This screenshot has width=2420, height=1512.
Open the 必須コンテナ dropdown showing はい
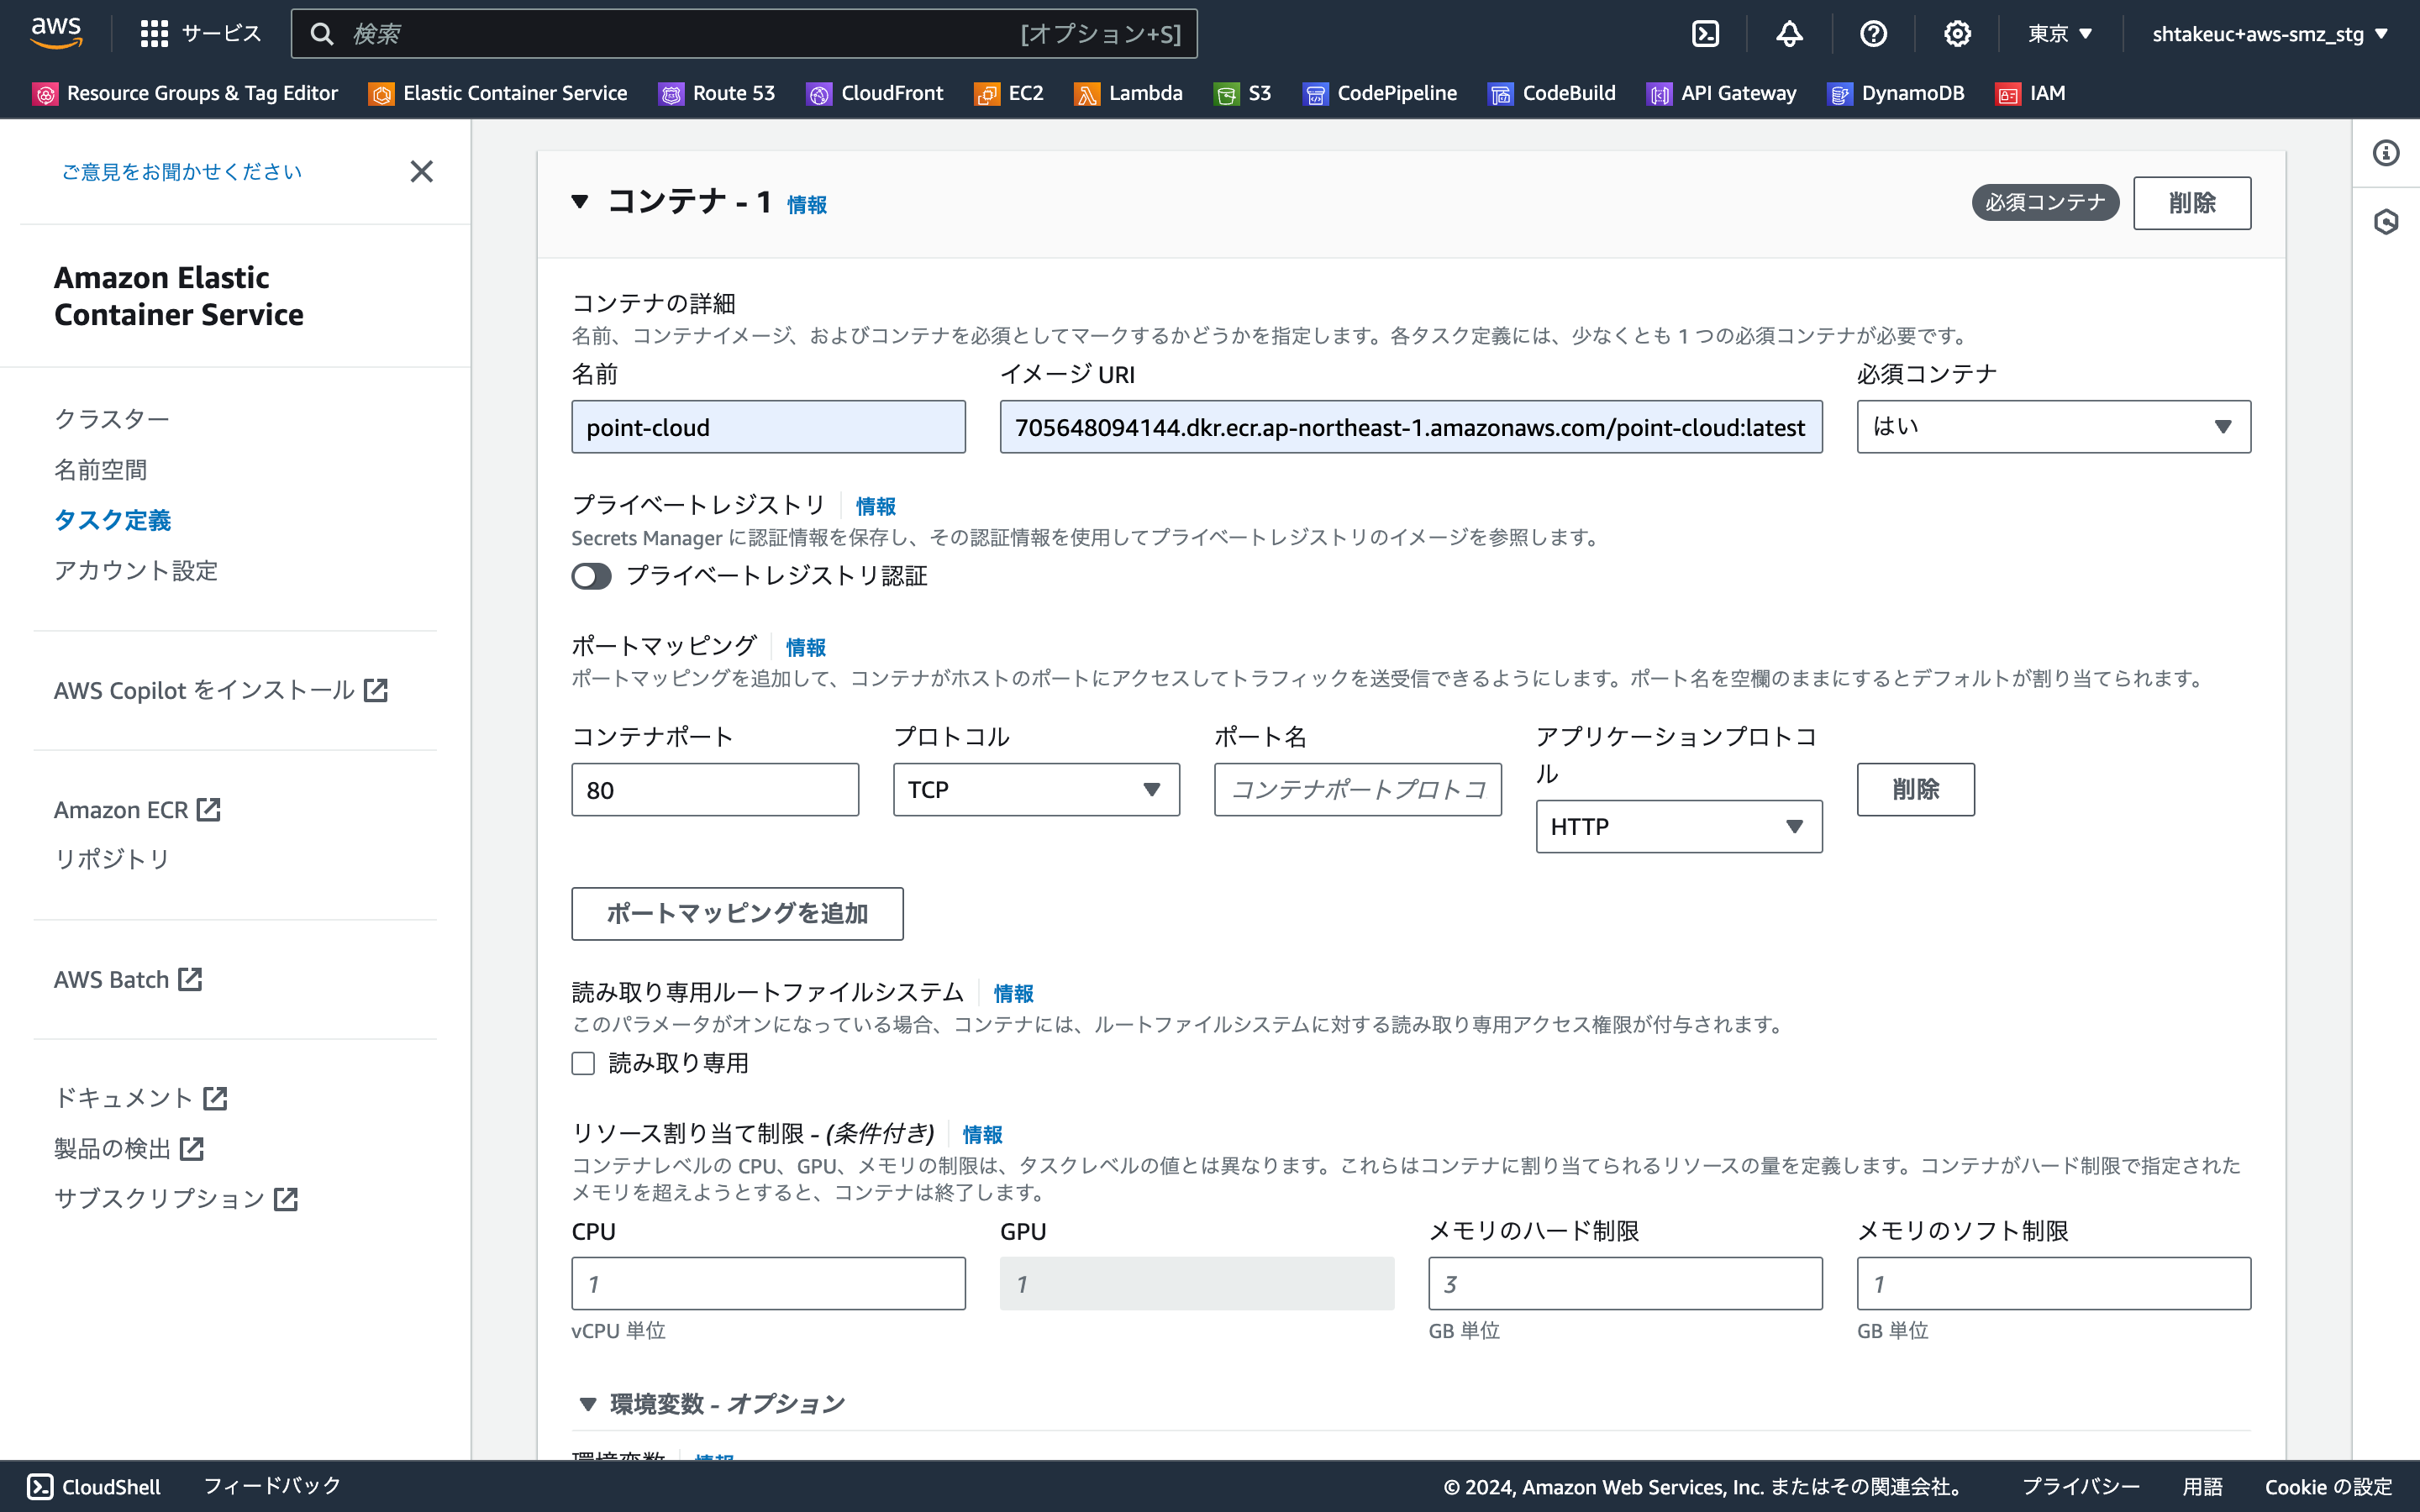point(2053,427)
